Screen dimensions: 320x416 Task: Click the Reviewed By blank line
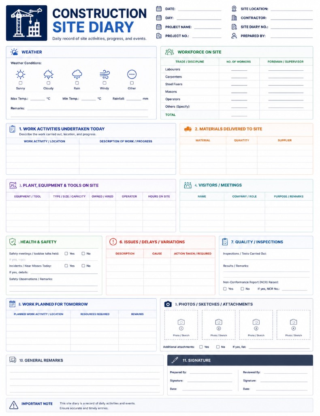[286, 372]
